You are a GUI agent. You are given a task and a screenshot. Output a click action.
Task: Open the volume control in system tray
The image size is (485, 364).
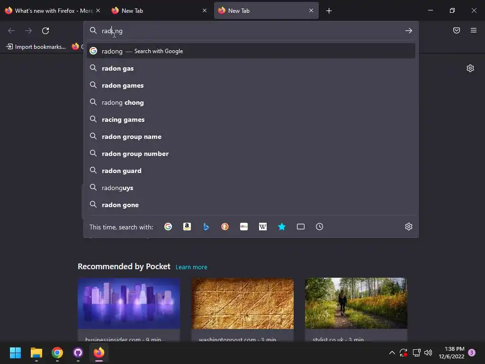coord(428,353)
